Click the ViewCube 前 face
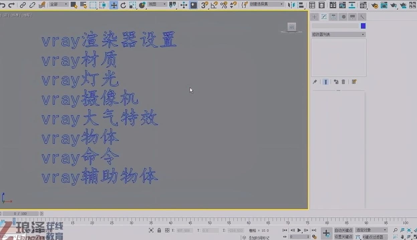 [x=292, y=27]
